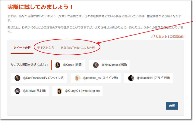Open the テキスト入力 tab

pyautogui.click(x=46, y=48)
